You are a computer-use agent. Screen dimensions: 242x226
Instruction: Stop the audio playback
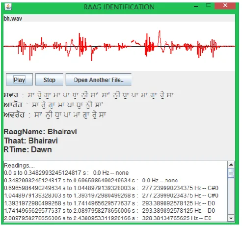pyautogui.click(x=49, y=80)
